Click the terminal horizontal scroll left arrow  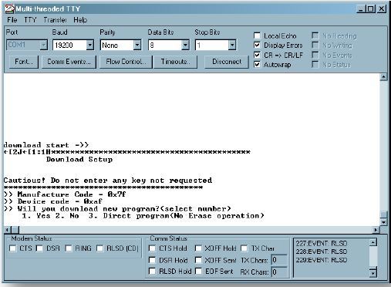pyautogui.click(x=8, y=230)
